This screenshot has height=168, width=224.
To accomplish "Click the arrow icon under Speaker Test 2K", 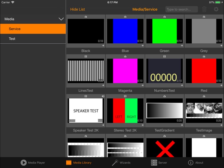I will click(x=103, y=125).
